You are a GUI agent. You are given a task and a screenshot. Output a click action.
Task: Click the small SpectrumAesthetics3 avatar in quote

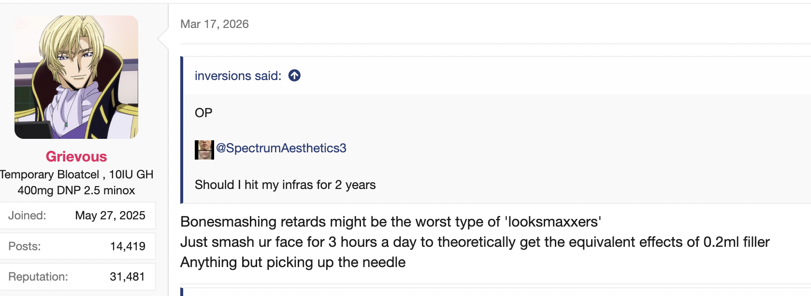click(204, 149)
